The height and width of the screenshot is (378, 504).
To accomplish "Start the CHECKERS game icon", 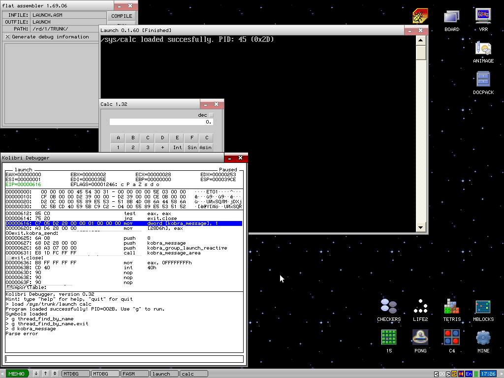I will [389, 307].
